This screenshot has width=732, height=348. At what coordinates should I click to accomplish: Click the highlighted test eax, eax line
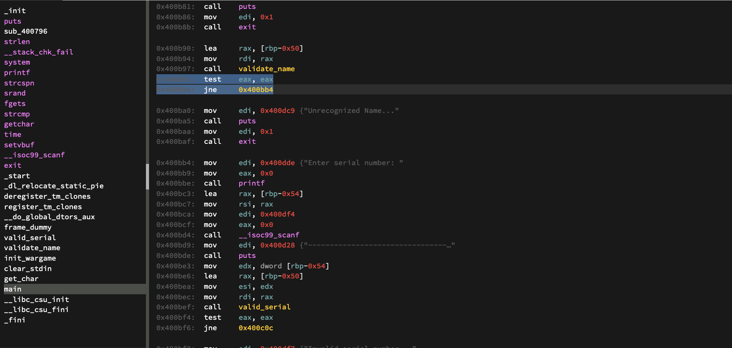coord(215,79)
